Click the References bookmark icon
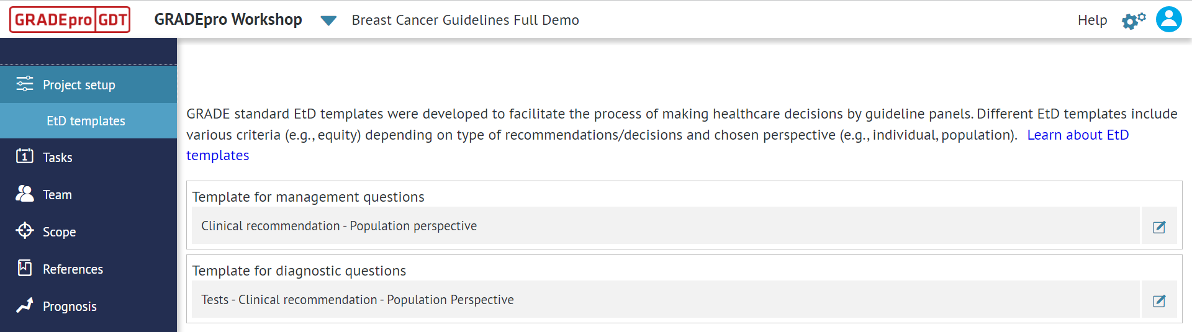Screen dimensions: 1192x332 pos(25,268)
